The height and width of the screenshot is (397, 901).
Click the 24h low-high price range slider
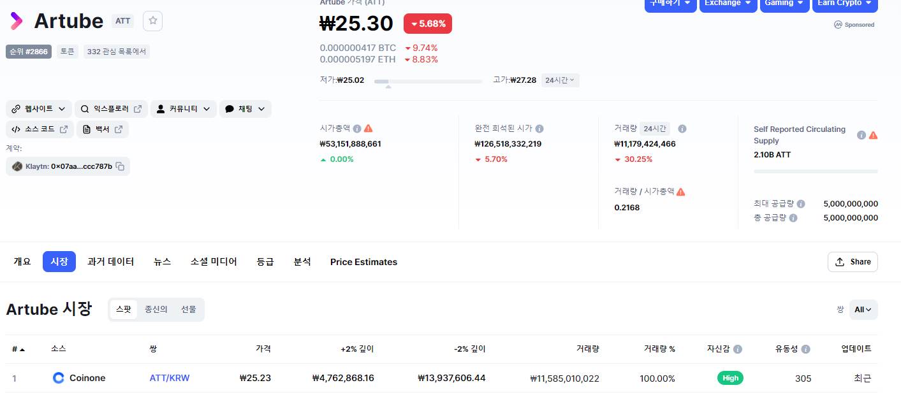(x=428, y=82)
